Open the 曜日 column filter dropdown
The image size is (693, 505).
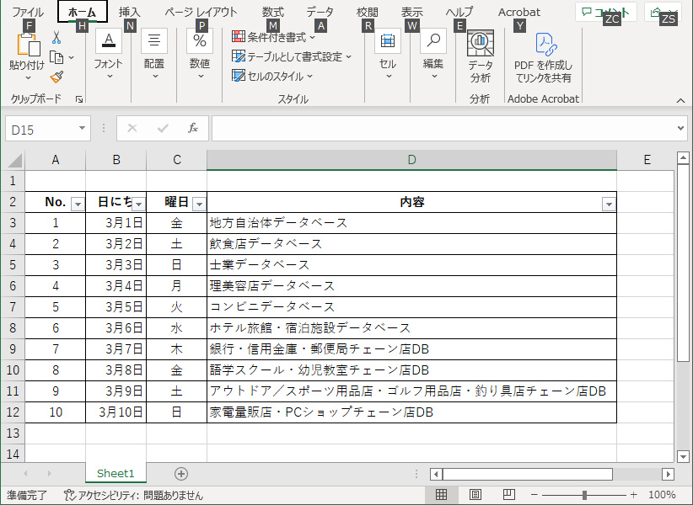tap(199, 205)
